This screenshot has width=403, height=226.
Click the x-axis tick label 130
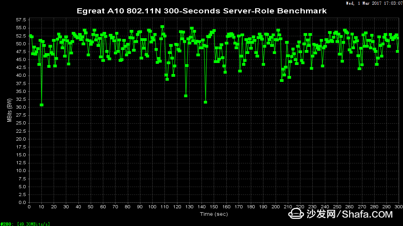189,207
